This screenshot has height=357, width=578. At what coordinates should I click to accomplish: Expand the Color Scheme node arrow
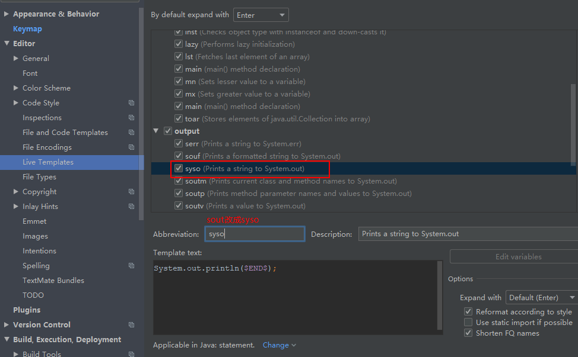click(16, 88)
